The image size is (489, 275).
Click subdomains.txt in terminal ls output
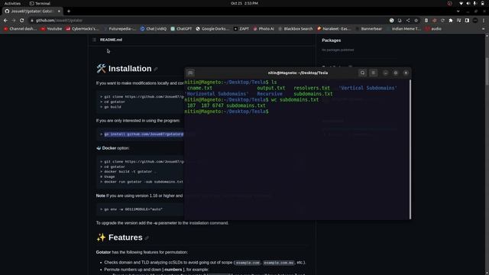tap(313, 94)
